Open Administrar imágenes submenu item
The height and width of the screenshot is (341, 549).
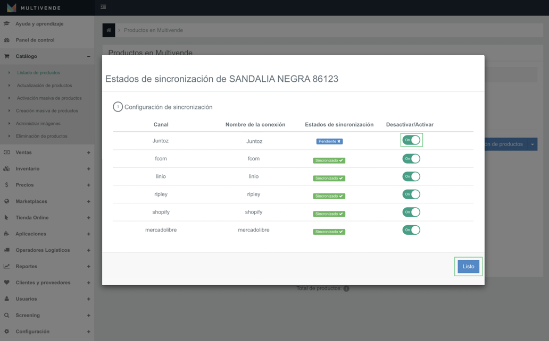38,123
